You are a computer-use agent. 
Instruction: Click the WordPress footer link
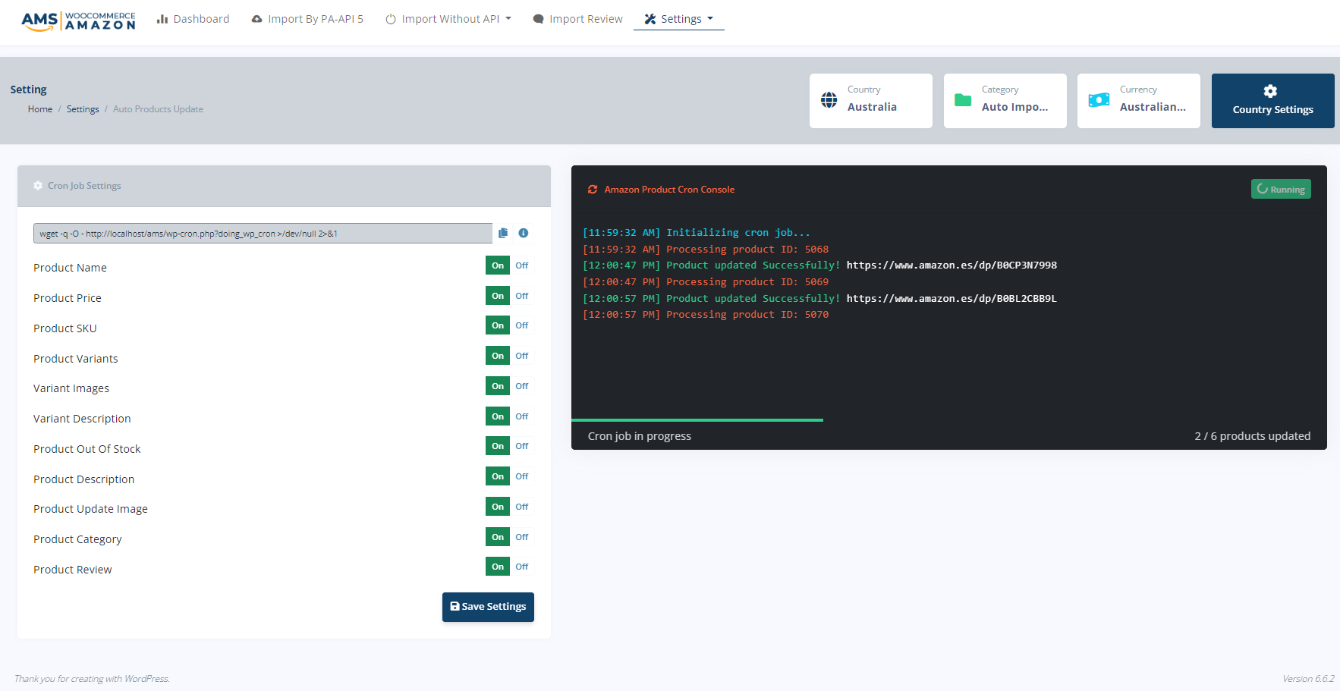pos(146,679)
